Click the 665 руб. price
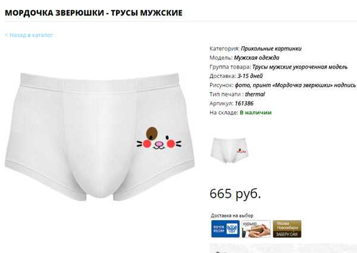The height and width of the screenshot is (253, 357). click(x=235, y=194)
